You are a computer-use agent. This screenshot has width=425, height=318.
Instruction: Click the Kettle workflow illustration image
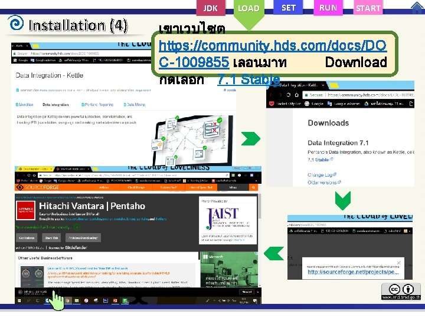point(192,141)
